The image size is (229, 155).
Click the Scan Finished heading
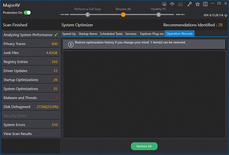point(15,25)
